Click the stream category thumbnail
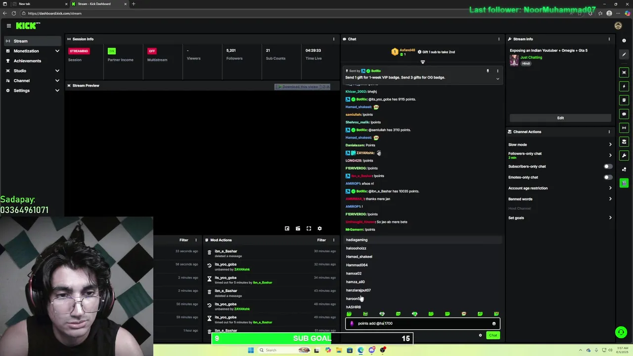The height and width of the screenshot is (356, 633). (x=514, y=60)
